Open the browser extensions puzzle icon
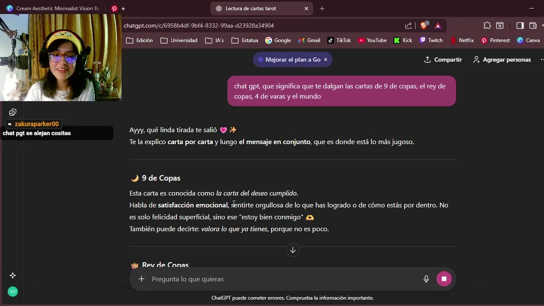This screenshot has height=306, width=544. tap(487, 25)
